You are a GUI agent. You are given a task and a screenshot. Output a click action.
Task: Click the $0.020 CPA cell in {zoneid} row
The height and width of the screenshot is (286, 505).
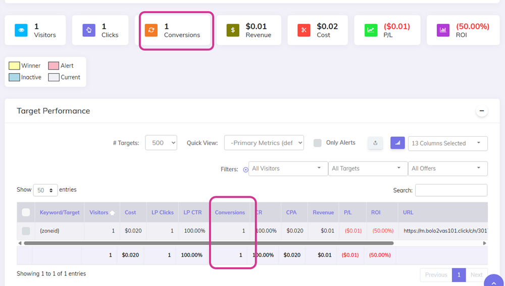[295, 231]
